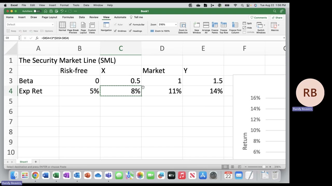Open the Format menu in menu bar
This screenshot has width=332, height=186.
(x=64, y=5)
